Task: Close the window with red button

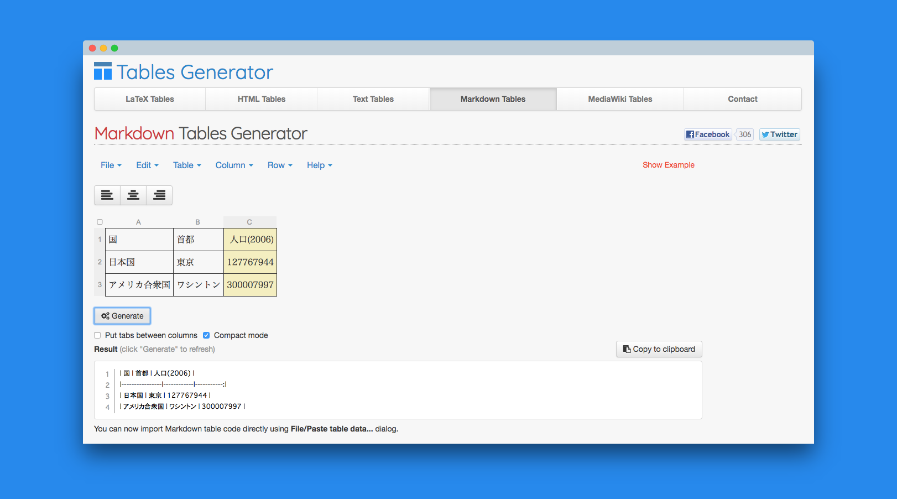Action: 92,48
